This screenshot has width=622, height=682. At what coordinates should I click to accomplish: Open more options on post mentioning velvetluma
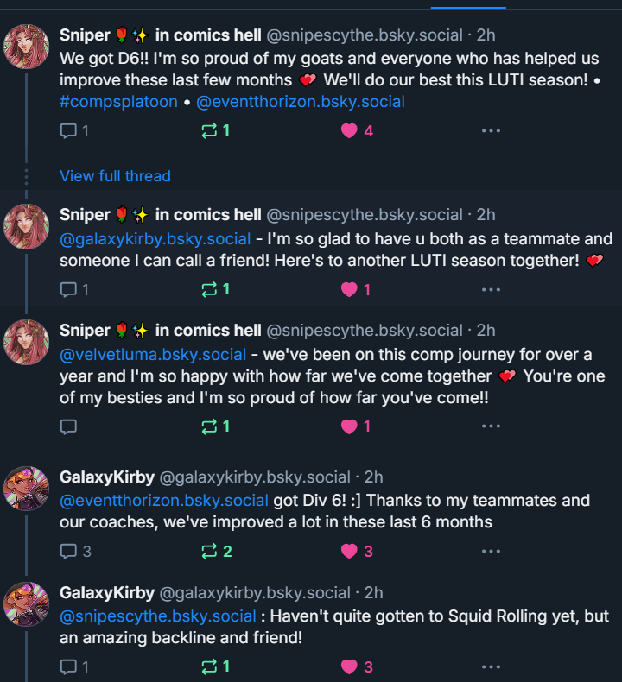tap(491, 426)
